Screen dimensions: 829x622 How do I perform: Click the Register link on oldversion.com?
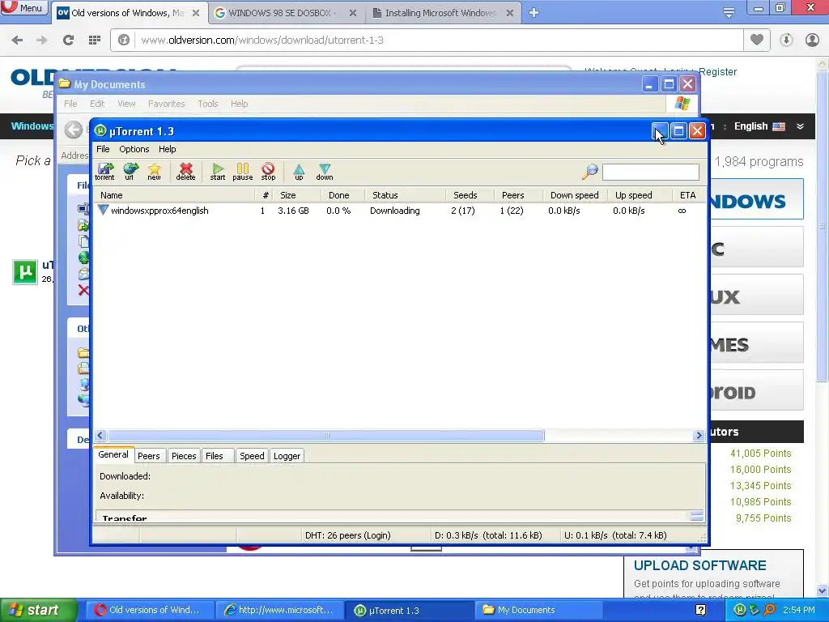click(717, 72)
